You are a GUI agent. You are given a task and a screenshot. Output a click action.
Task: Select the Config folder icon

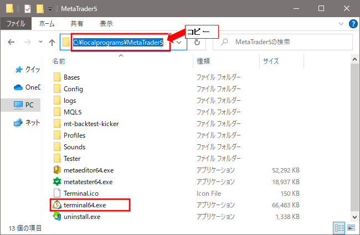click(x=57, y=88)
